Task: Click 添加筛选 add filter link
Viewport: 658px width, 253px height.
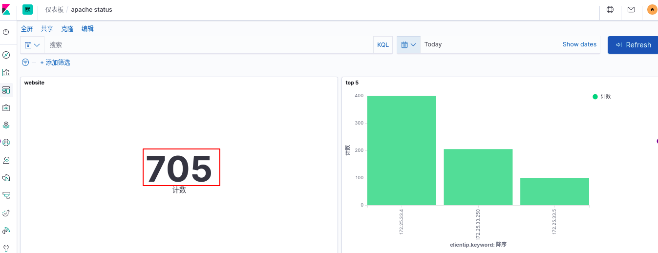Action: coord(55,63)
